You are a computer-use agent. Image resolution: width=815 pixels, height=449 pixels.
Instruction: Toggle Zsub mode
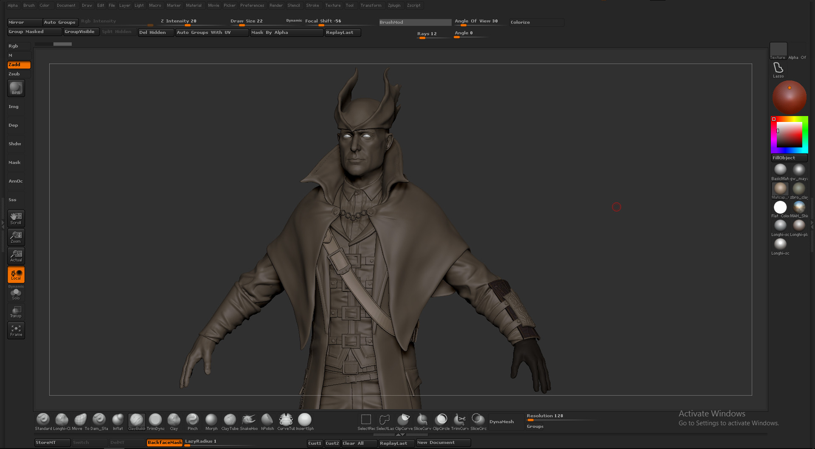coord(19,74)
